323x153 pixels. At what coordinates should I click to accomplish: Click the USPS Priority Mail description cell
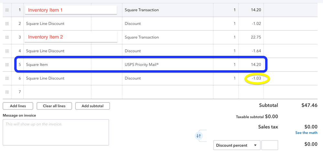(x=167, y=65)
